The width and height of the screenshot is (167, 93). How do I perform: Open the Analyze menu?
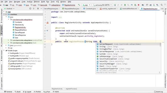pos(30,2)
